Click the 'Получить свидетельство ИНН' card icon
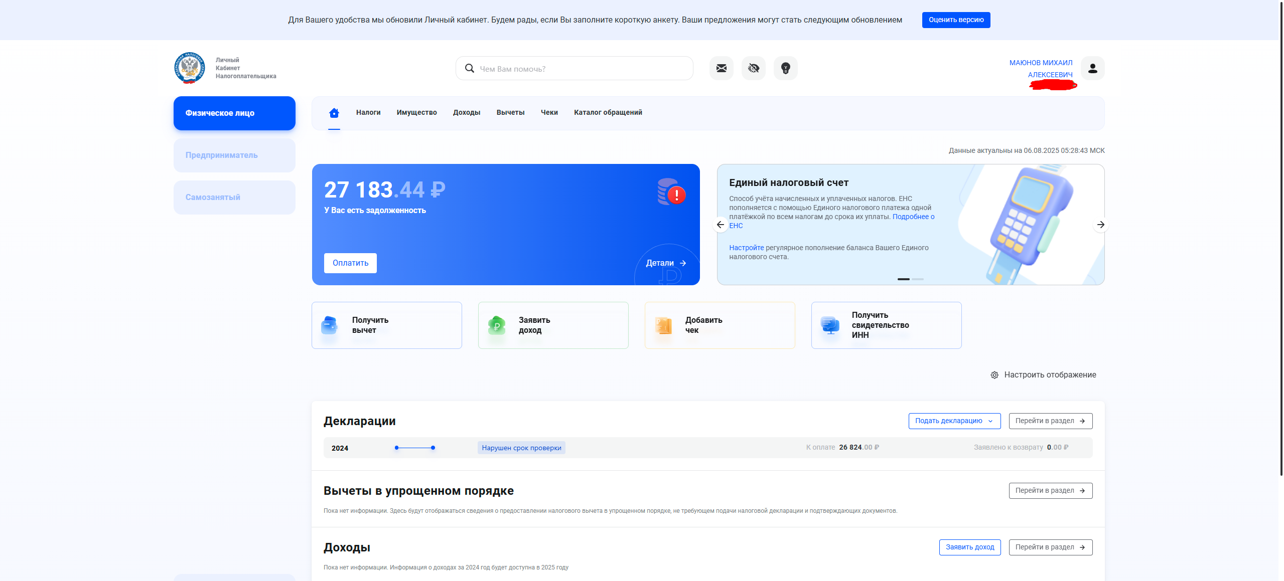 click(831, 325)
